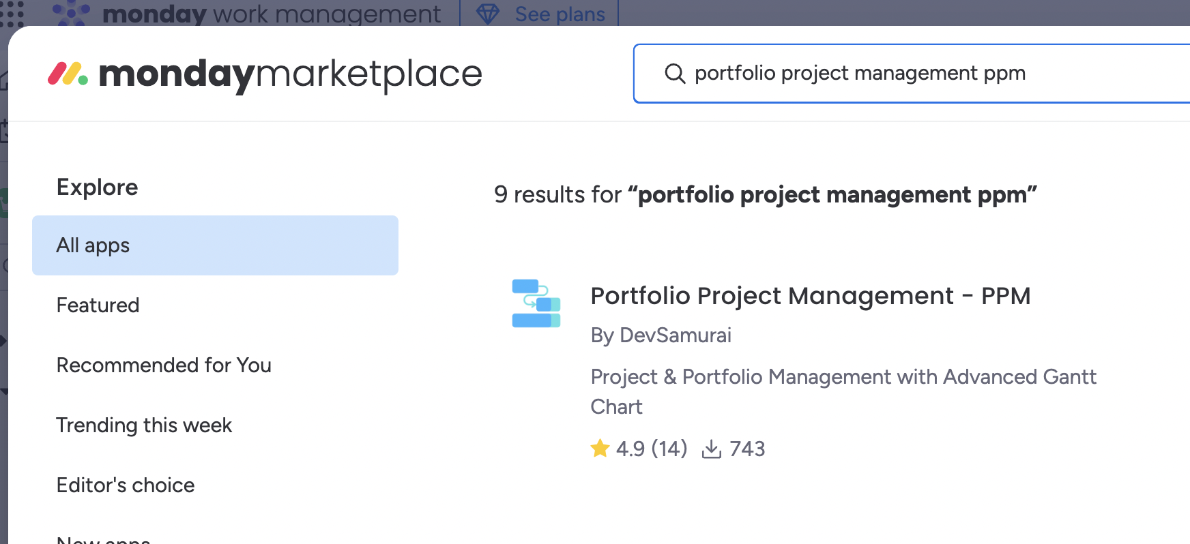This screenshot has height=544, width=1190.
Task: Open the Featured category
Action: (x=98, y=305)
